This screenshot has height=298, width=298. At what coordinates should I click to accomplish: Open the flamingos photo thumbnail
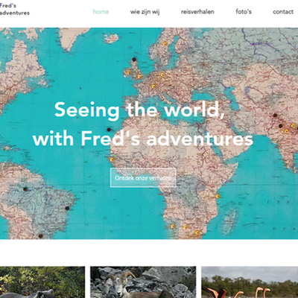250,282
